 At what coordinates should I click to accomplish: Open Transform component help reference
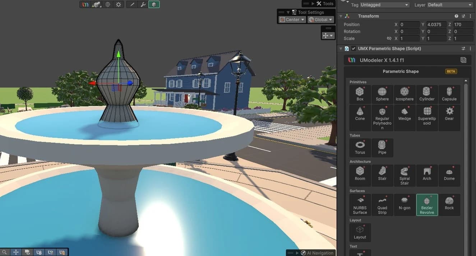click(x=456, y=16)
